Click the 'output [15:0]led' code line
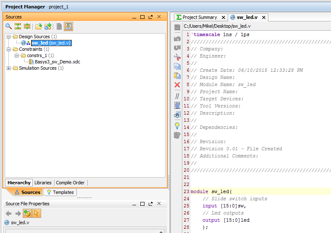Screen dimensions: 331x233 pos(226,220)
